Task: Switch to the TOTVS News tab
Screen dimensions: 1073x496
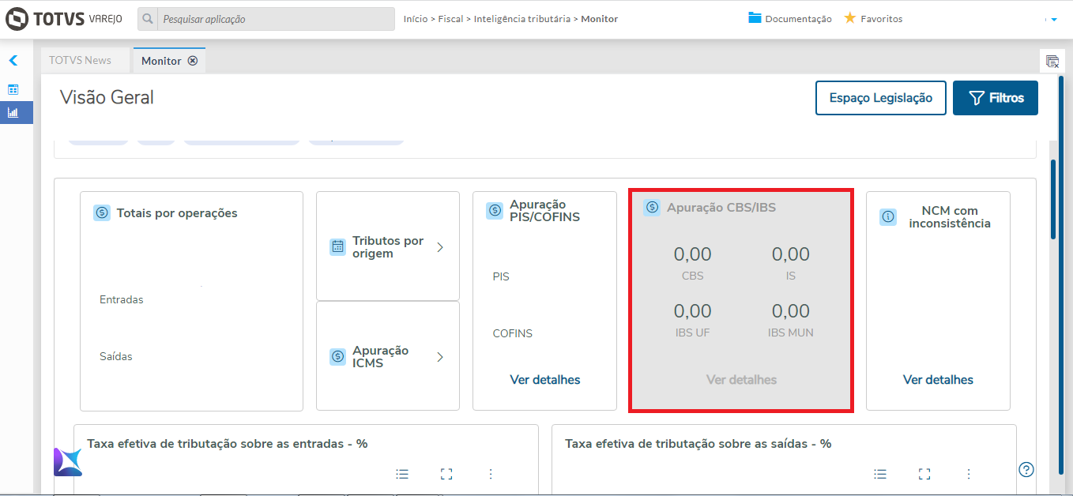Action: coord(80,60)
